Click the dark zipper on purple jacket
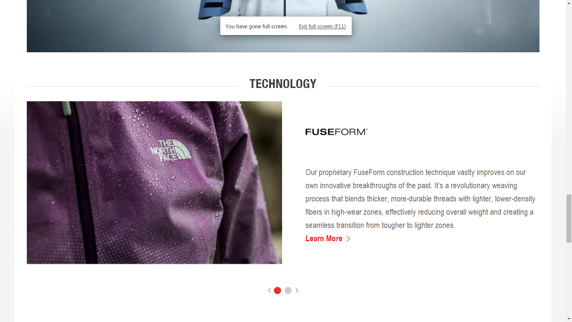This screenshot has width=572, height=322. [x=82, y=182]
